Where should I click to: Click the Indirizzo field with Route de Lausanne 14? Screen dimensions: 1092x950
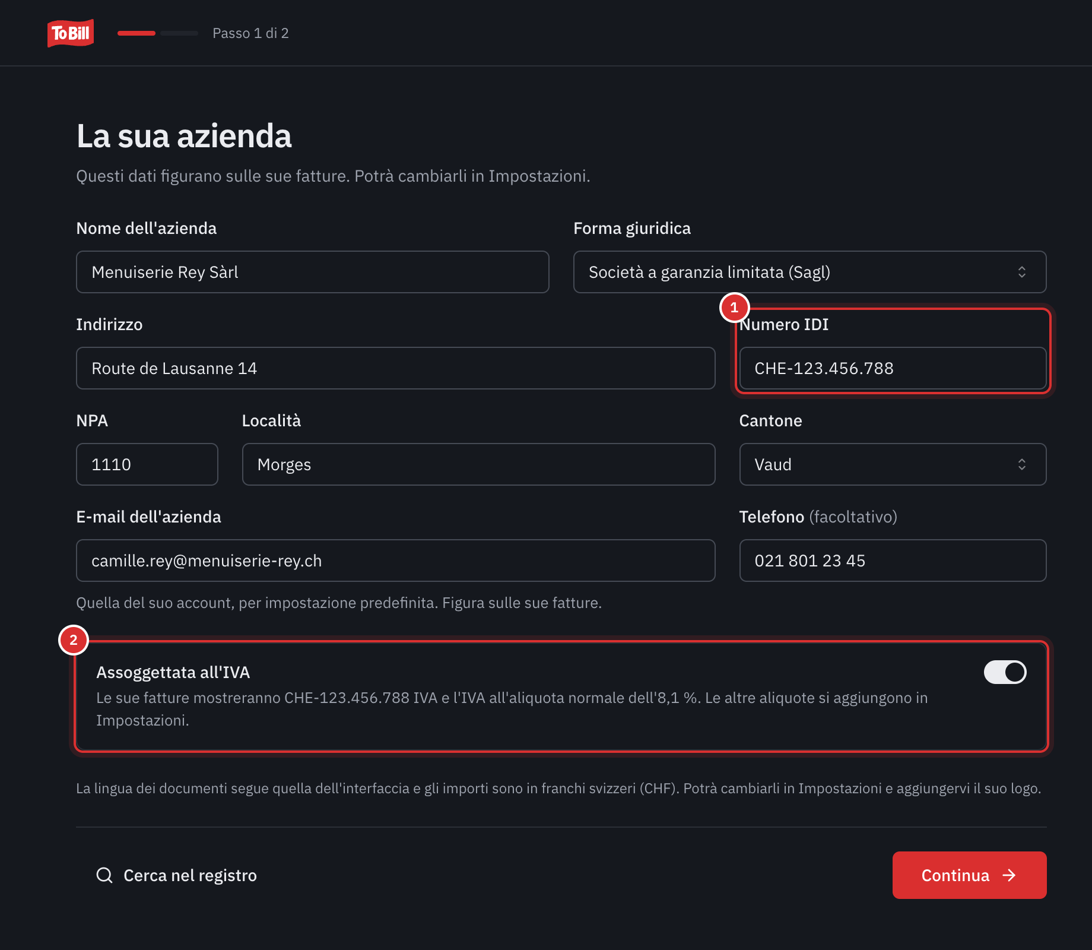[x=395, y=368]
